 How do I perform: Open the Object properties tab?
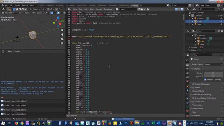[188, 86]
